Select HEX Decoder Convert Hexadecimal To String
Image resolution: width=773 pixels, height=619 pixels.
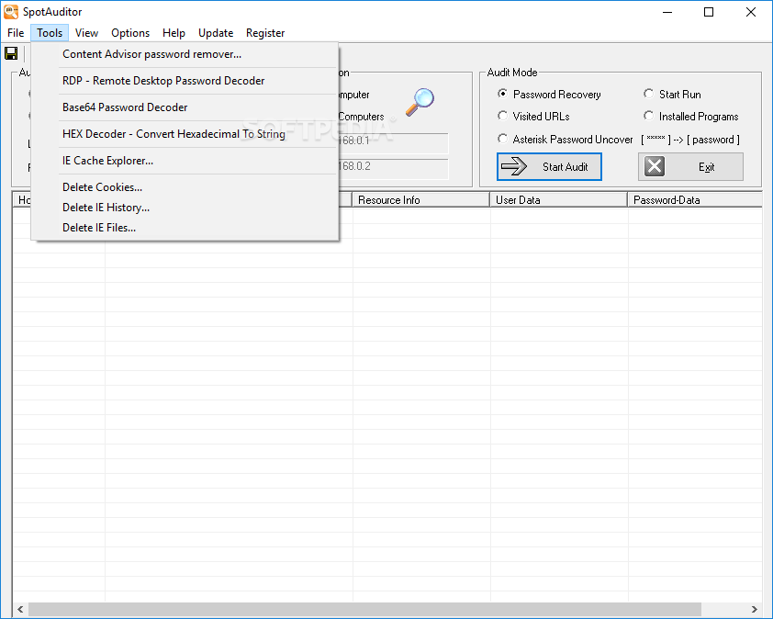(x=185, y=134)
